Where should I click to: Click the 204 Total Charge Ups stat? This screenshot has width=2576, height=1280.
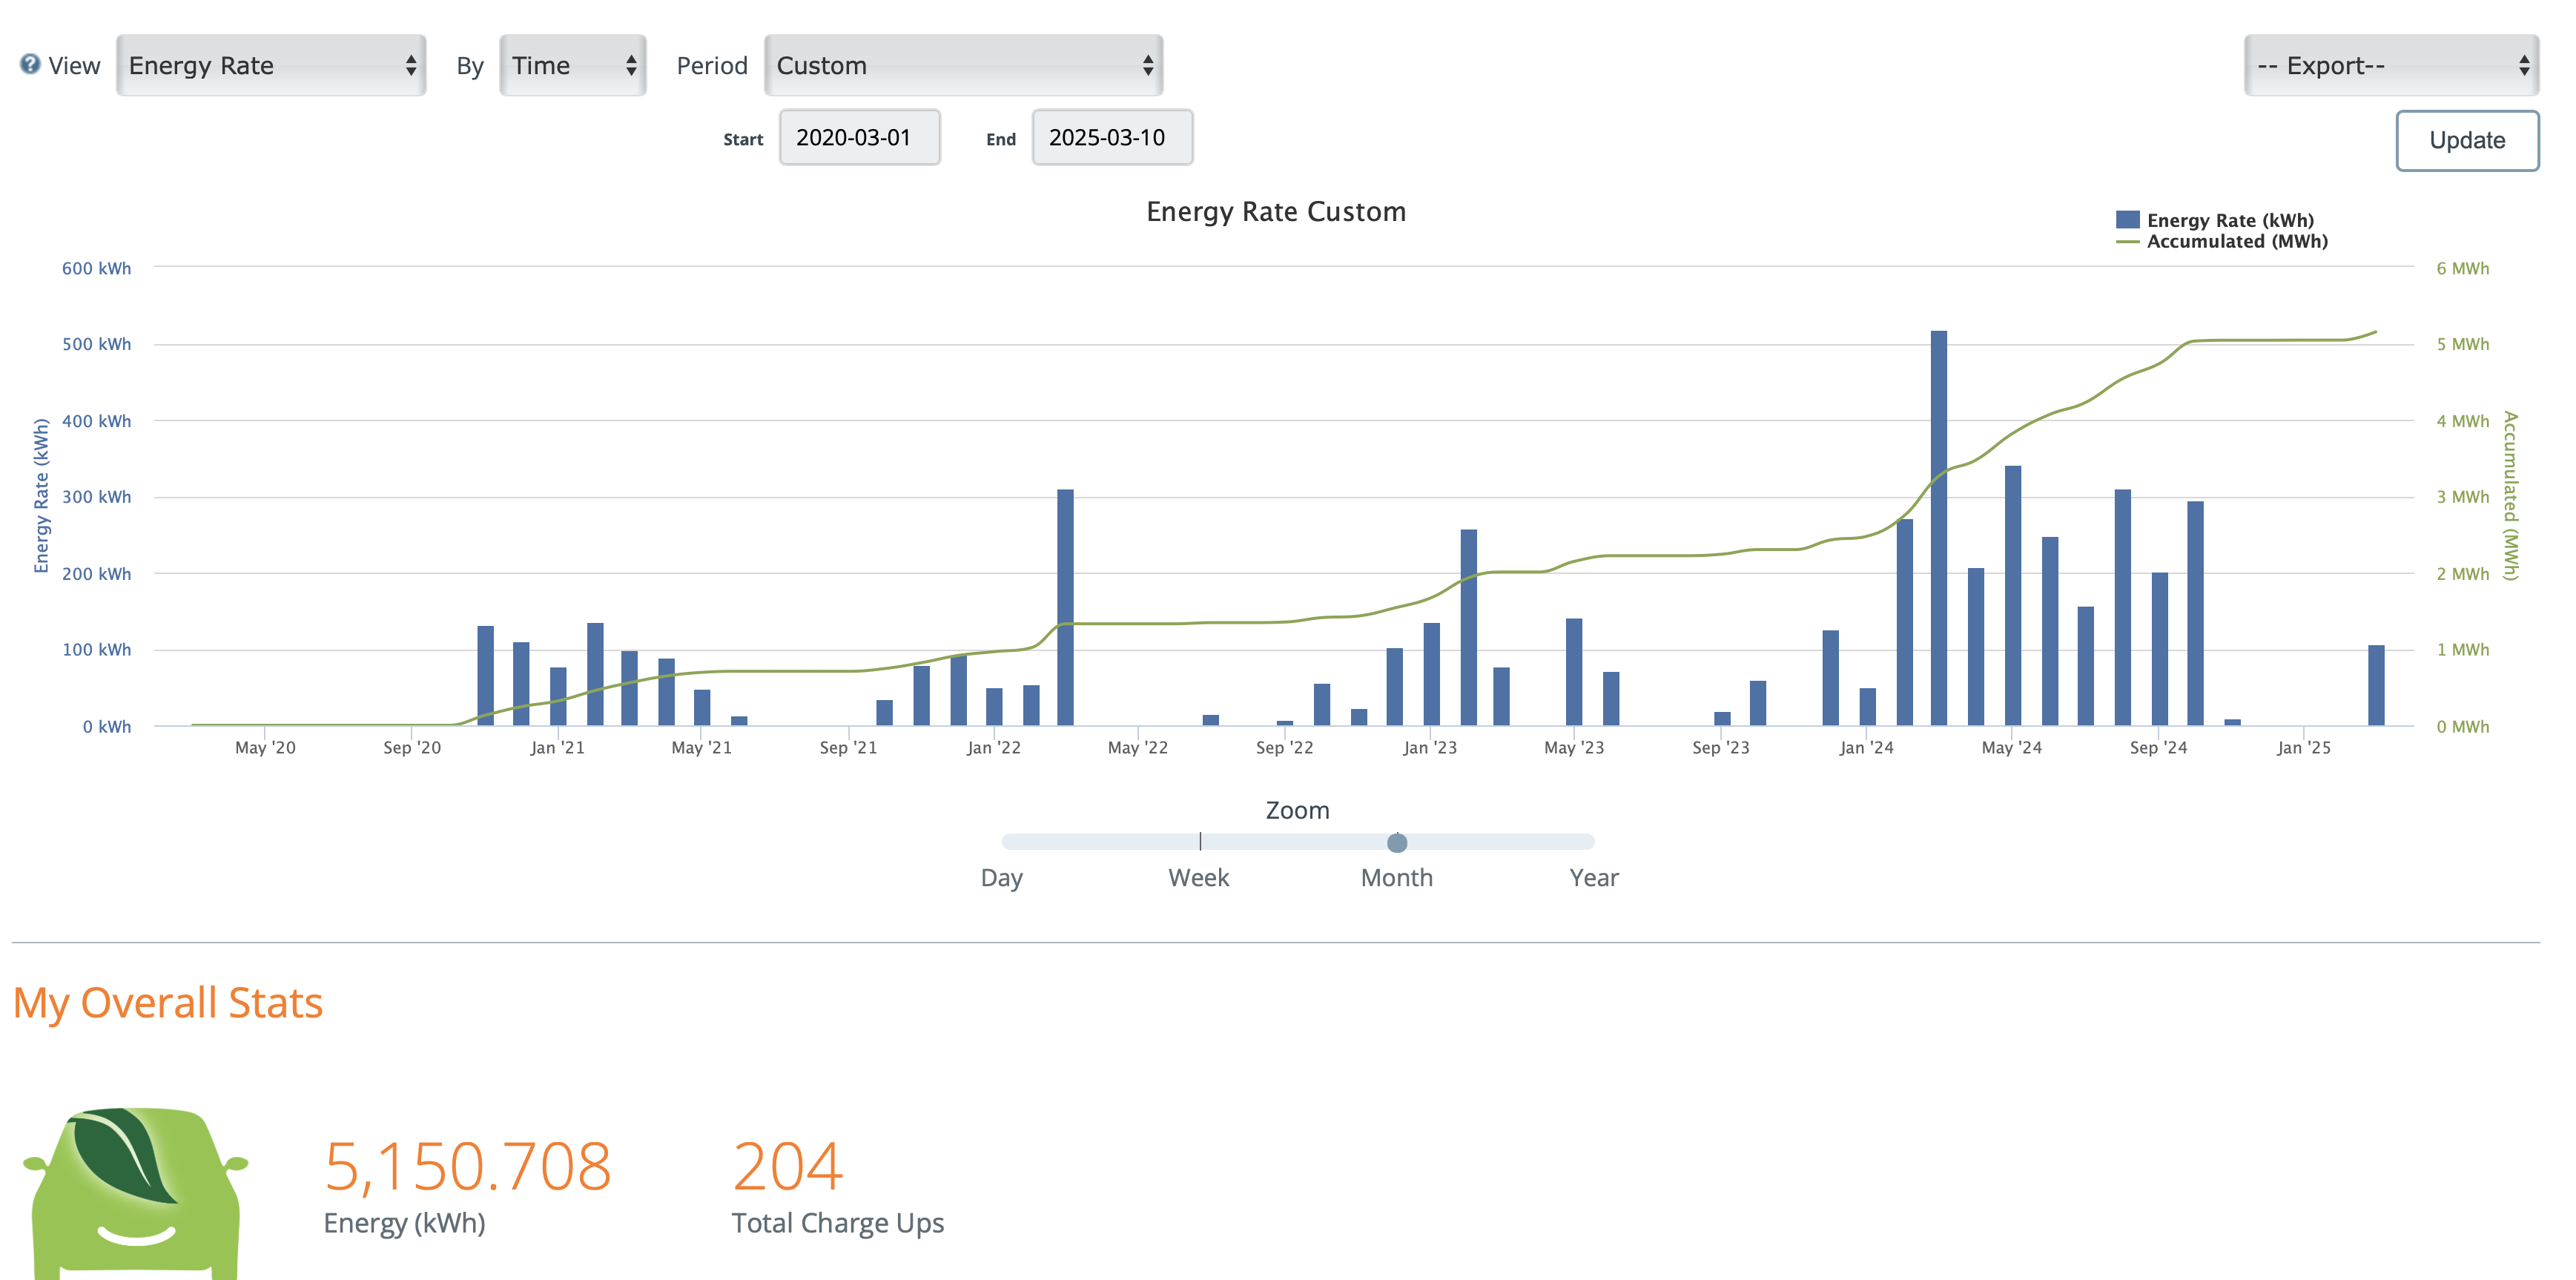click(x=788, y=1167)
